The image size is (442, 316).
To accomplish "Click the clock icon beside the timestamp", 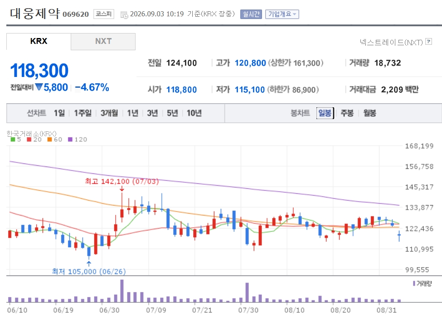I will [x=124, y=14].
